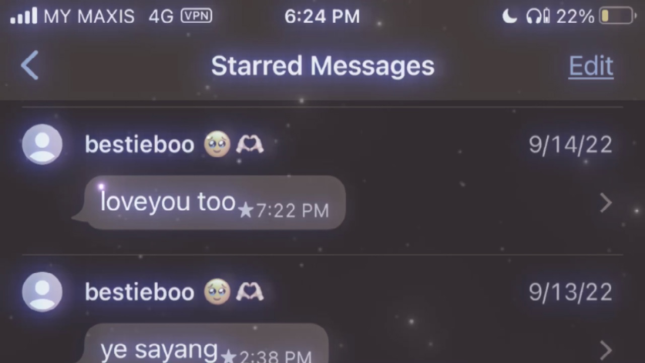The image size is (645, 363).
Task: Open the Edit option for starred messages
Action: click(591, 66)
